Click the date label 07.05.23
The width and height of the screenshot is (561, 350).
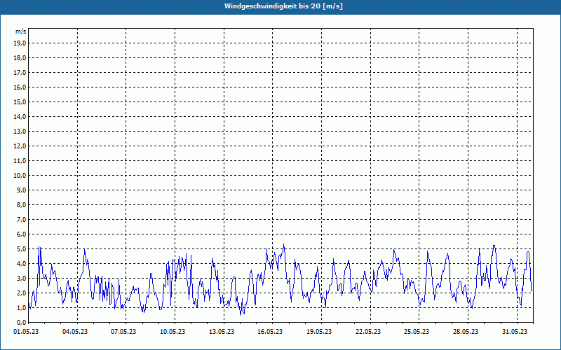tap(123, 332)
